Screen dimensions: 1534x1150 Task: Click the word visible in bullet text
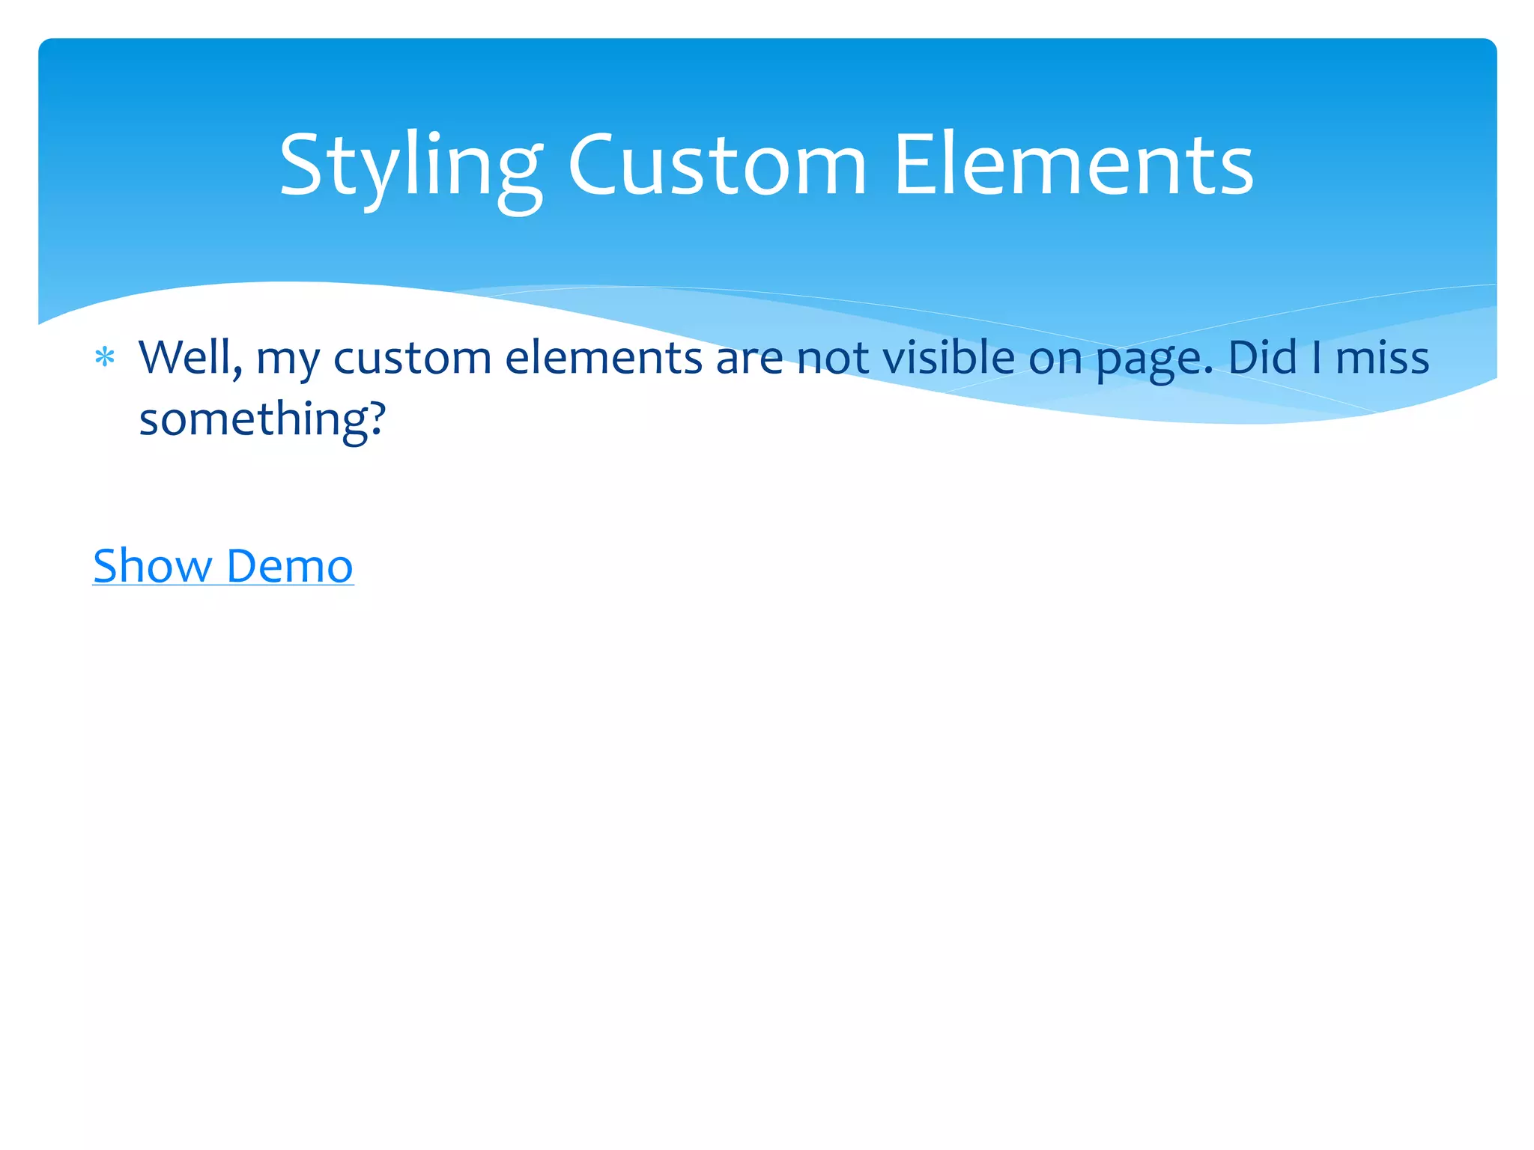(948, 357)
